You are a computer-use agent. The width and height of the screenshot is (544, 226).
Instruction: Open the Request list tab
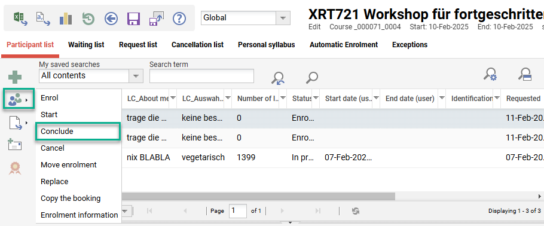(138, 45)
